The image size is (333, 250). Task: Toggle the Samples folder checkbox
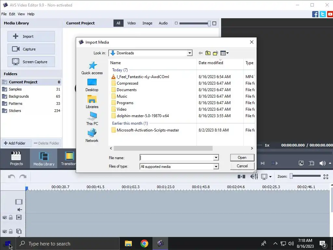pyautogui.click(x=5, y=89)
